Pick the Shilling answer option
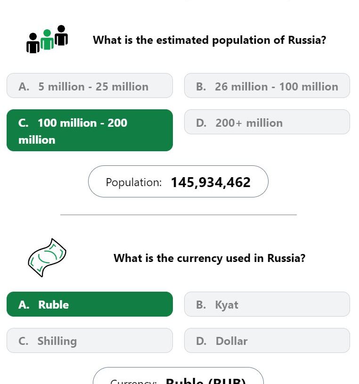This screenshot has height=384, width=359. pos(90,340)
